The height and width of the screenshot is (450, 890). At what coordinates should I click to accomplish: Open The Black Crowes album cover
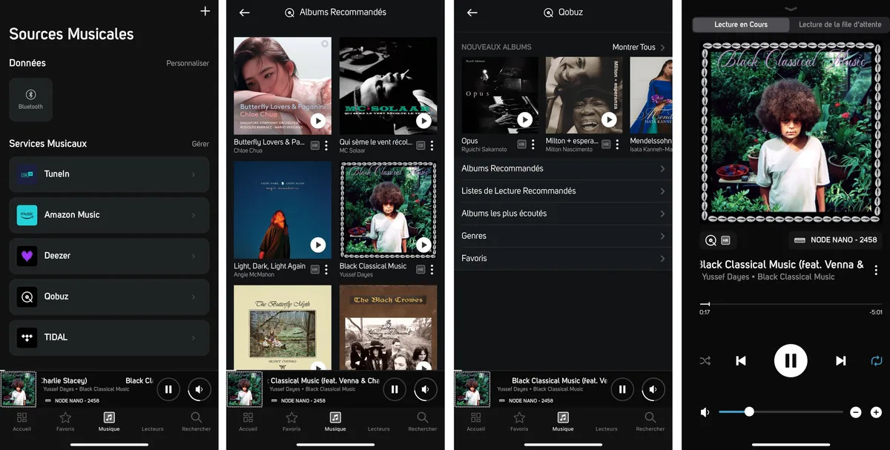coord(388,328)
